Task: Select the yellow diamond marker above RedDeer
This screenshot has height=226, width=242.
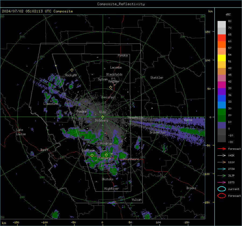Action: 111,87
